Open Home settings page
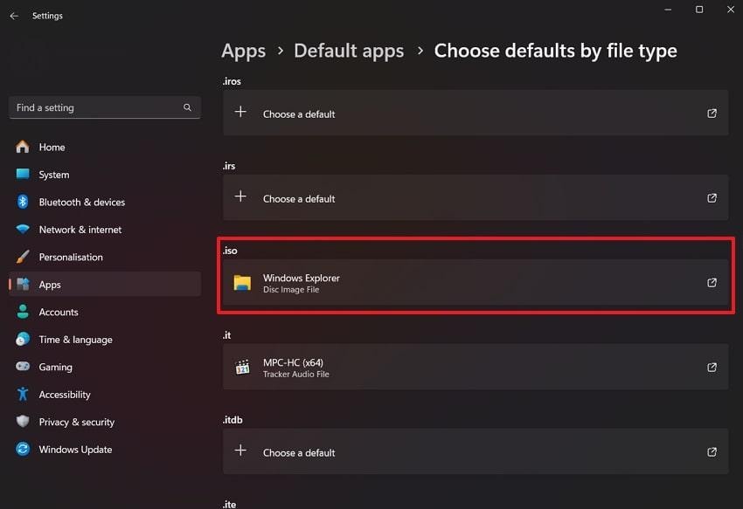Viewport: 743px width, 509px height. coord(105,148)
